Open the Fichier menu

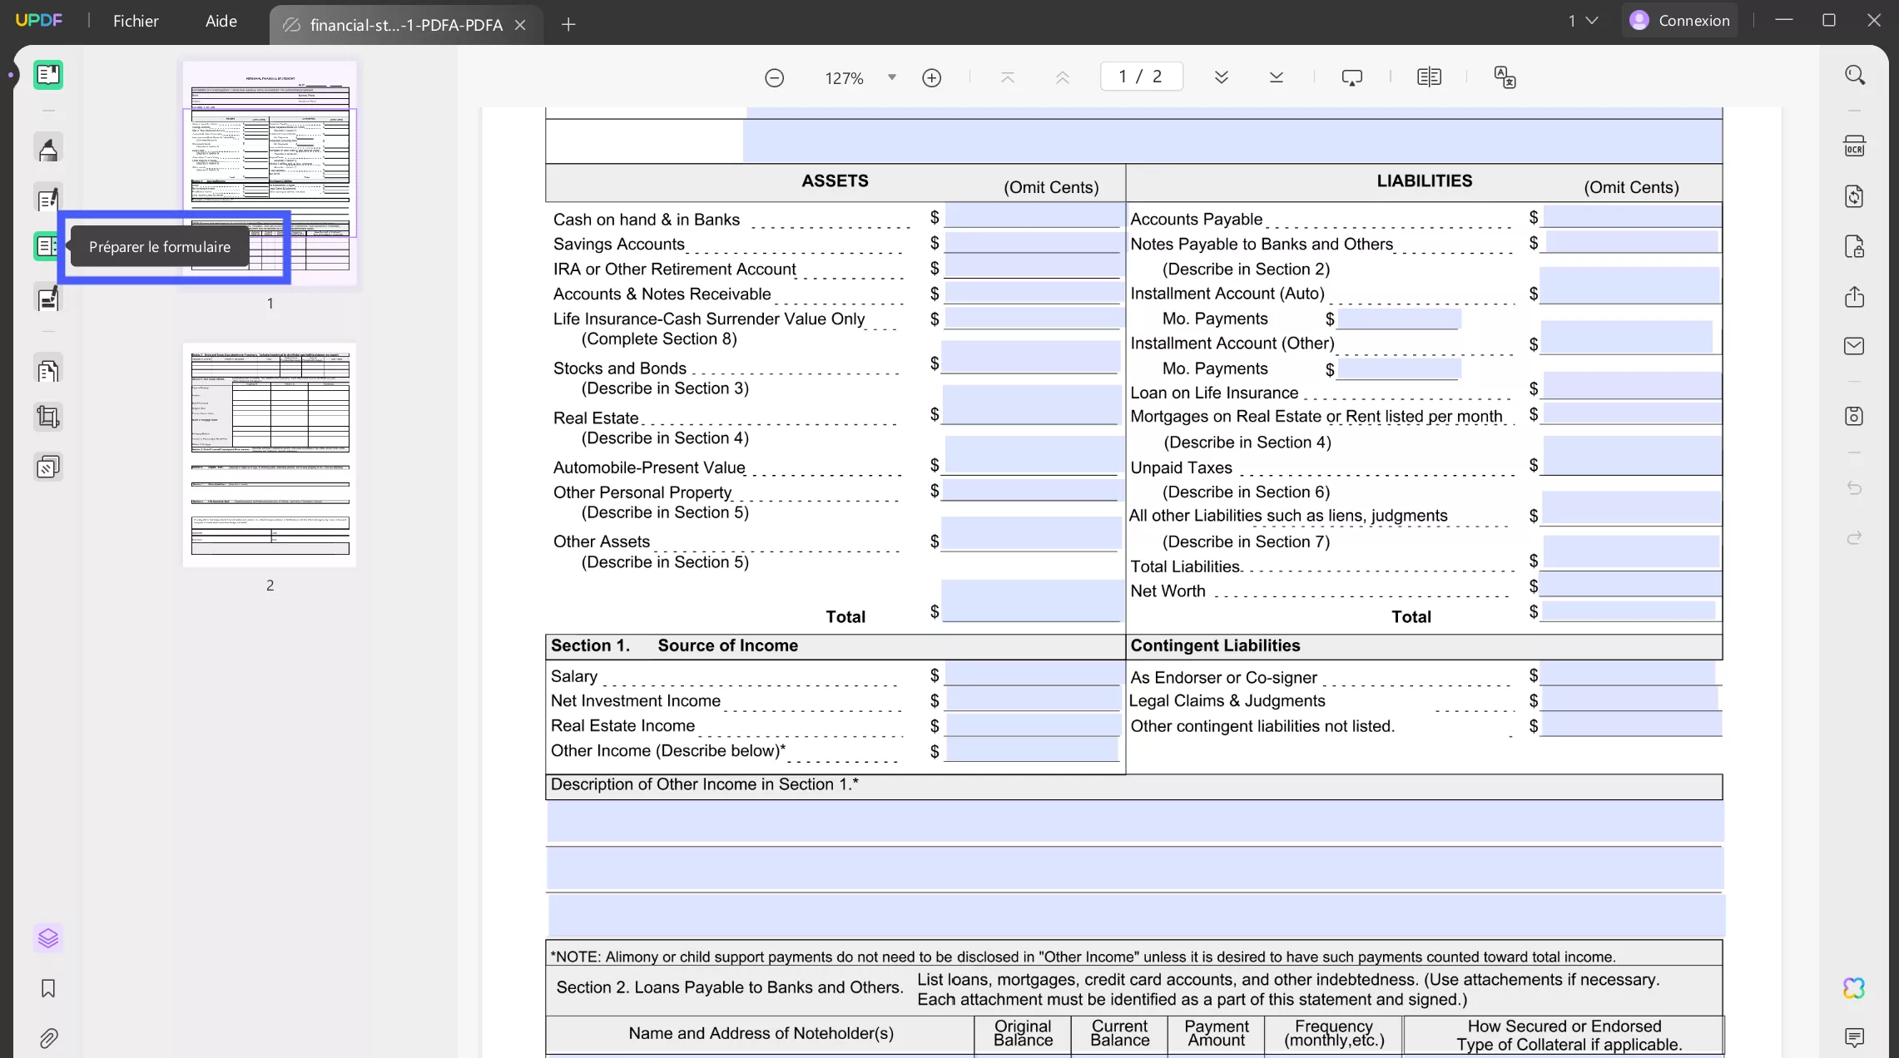(136, 21)
